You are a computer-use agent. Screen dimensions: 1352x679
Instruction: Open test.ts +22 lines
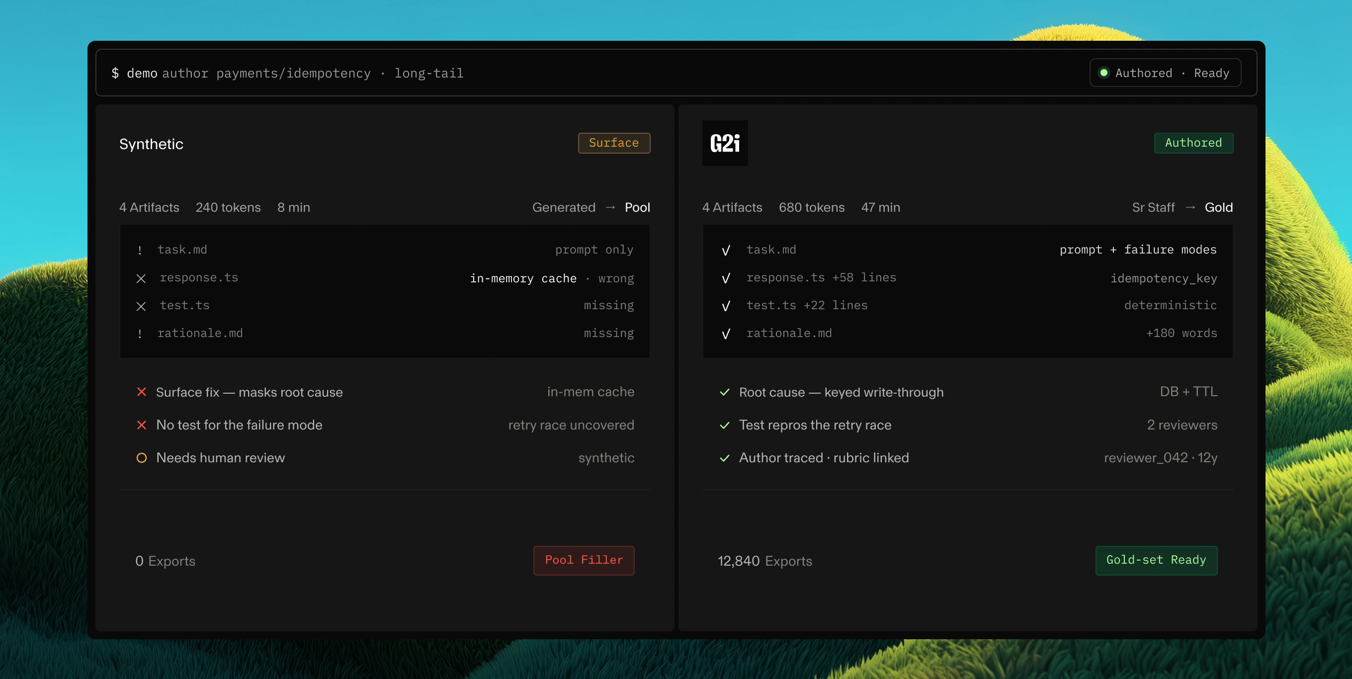click(807, 305)
